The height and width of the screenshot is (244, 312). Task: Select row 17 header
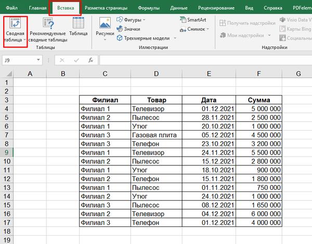click(x=7, y=223)
